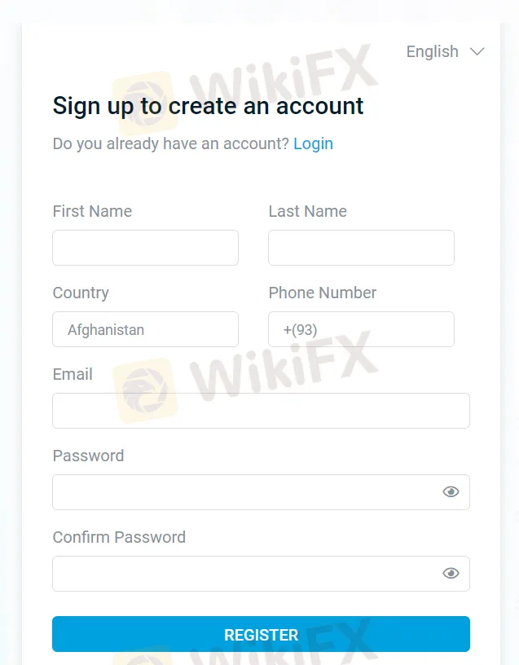Toggle visibility eye in Password field
The height and width of the screenshot is (665, 519).
point(451,491)
